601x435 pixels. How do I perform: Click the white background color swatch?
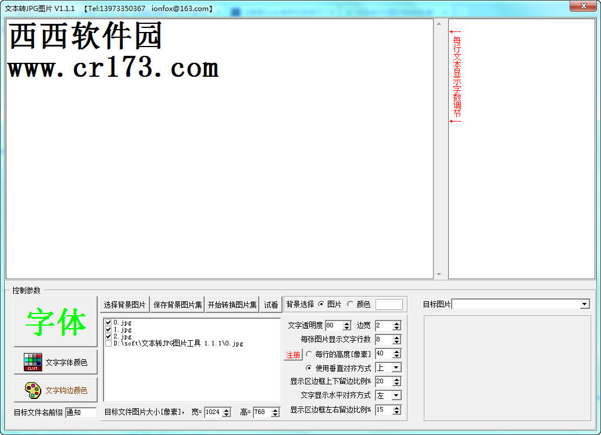point(389,304)
